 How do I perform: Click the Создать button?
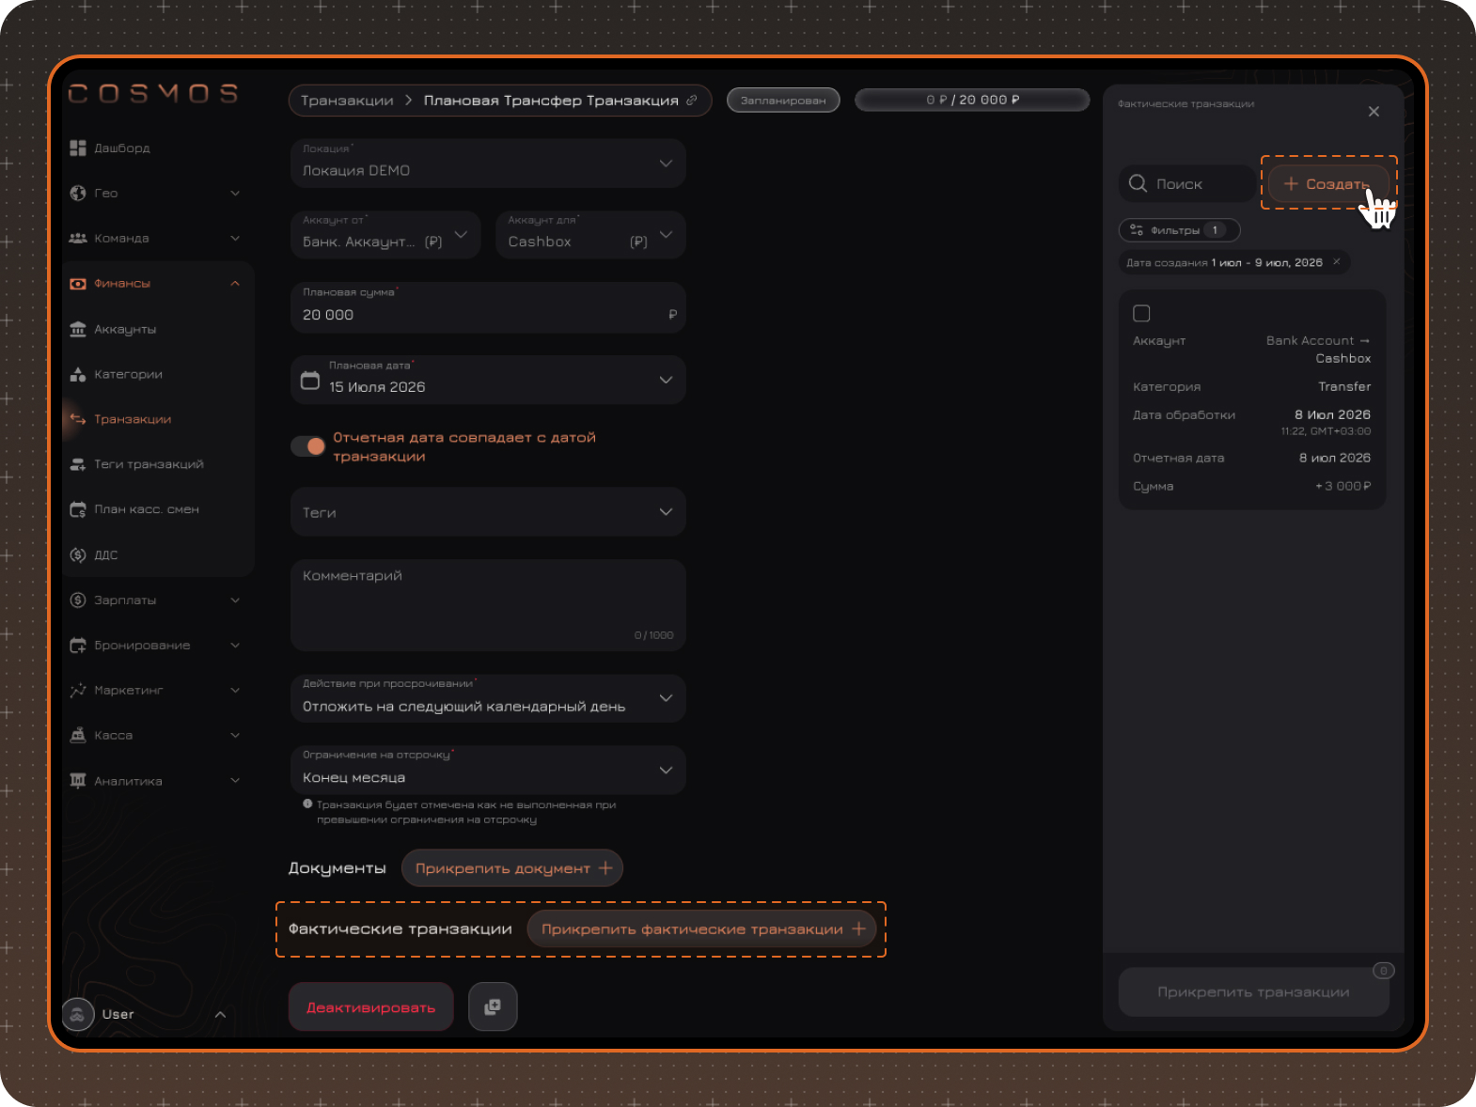pyautogui.click(x=1328, y=183)
